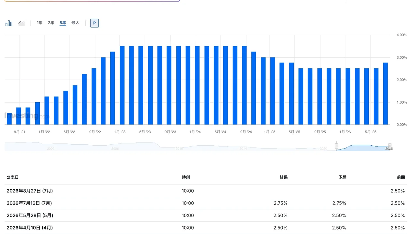Select the 5年 time range
The image size is (414, 234).
63,23
